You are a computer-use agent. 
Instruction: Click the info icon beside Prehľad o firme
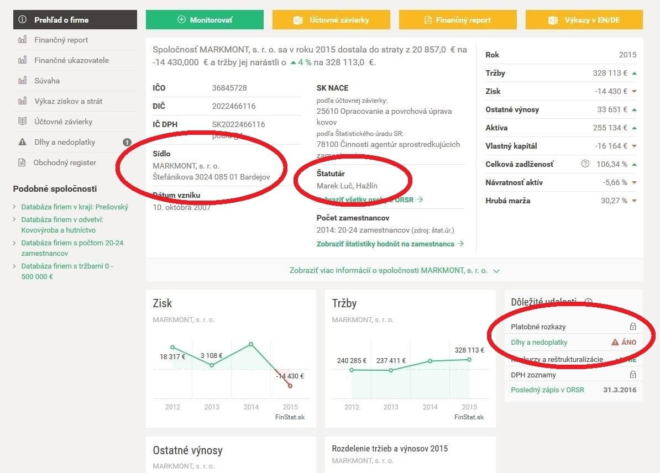coord(23,19)
